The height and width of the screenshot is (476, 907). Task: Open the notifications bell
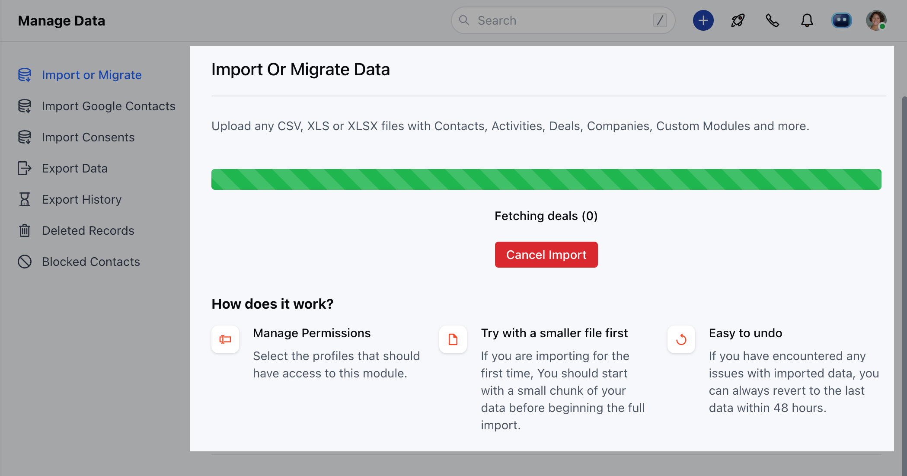[x=807, y=20]
